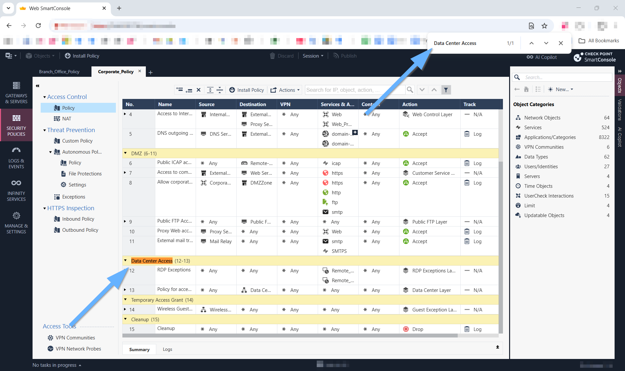Open VPN Communities under Access Tools

click(75, 337)
